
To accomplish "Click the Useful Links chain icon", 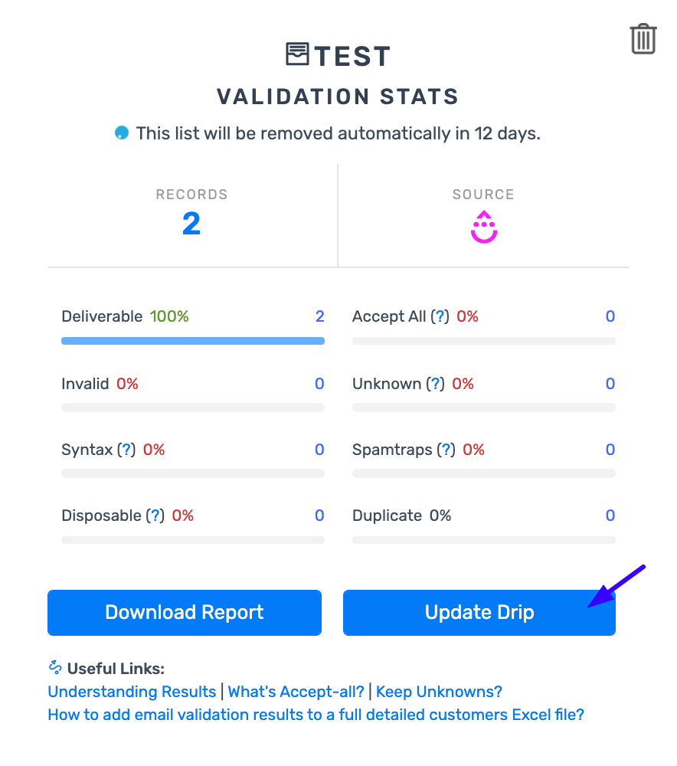I will [x=55, y=668].
